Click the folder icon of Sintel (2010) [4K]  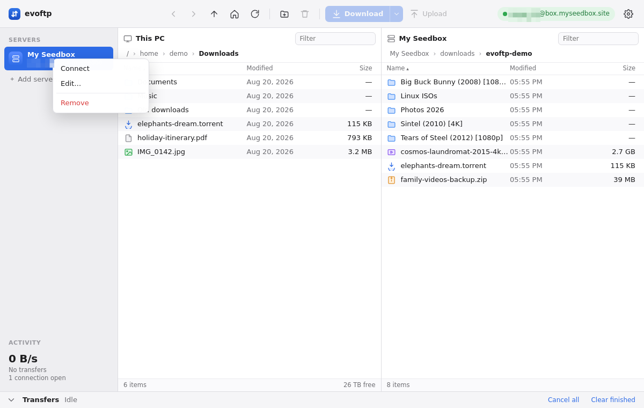click(x=391, y=124)
